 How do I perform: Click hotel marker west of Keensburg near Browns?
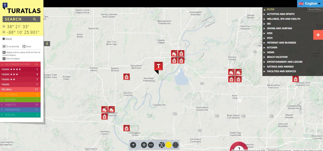coord(127,77)
